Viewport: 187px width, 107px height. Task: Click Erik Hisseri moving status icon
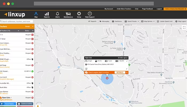coord(32,71)
